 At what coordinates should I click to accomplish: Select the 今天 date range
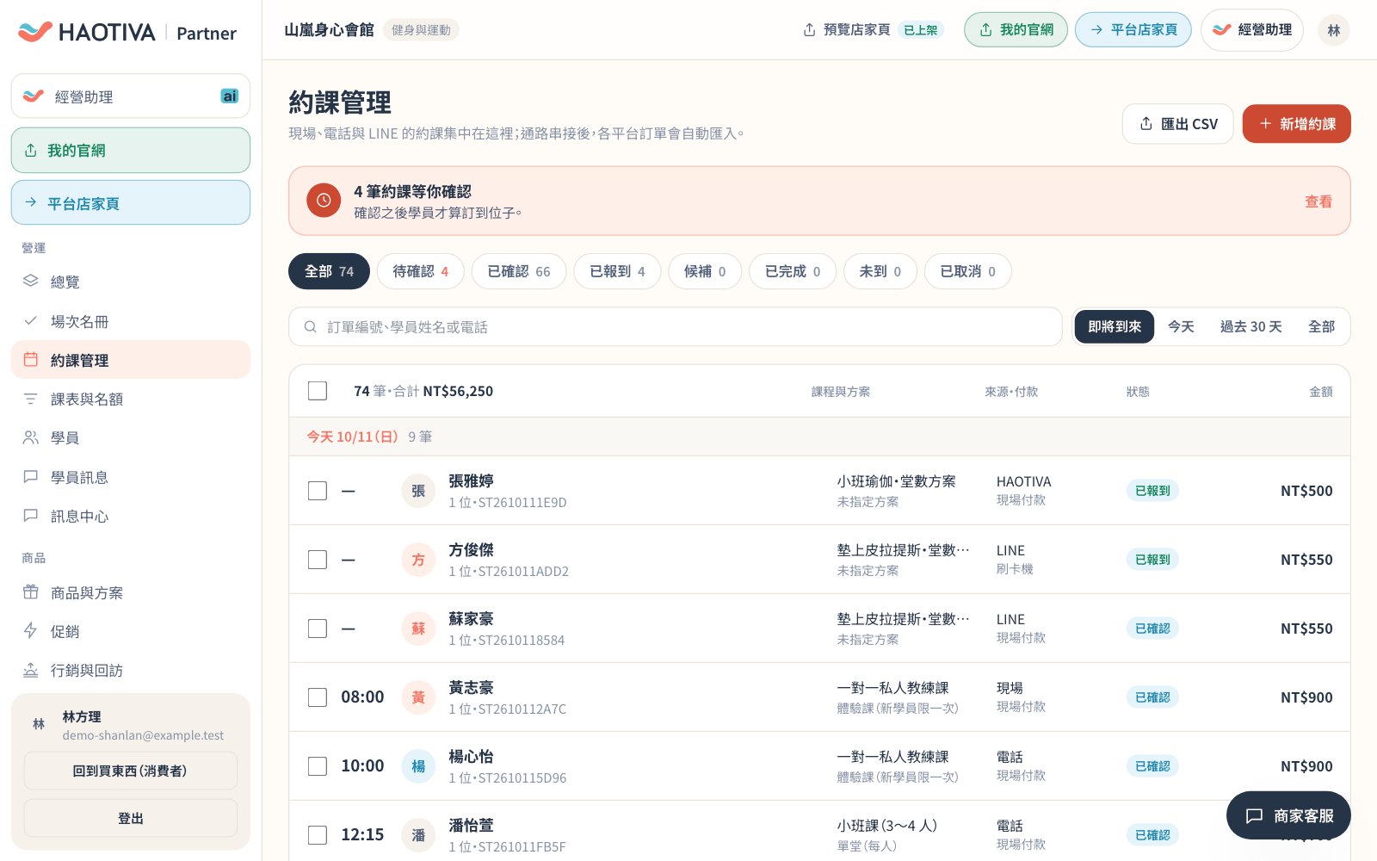(x=1181, y=327)
